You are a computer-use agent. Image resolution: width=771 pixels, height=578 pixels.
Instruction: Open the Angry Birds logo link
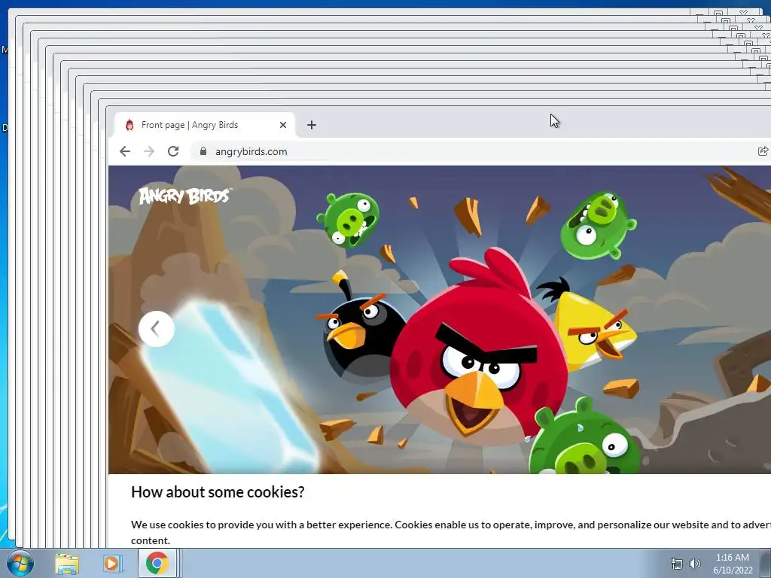pos(185,196)
